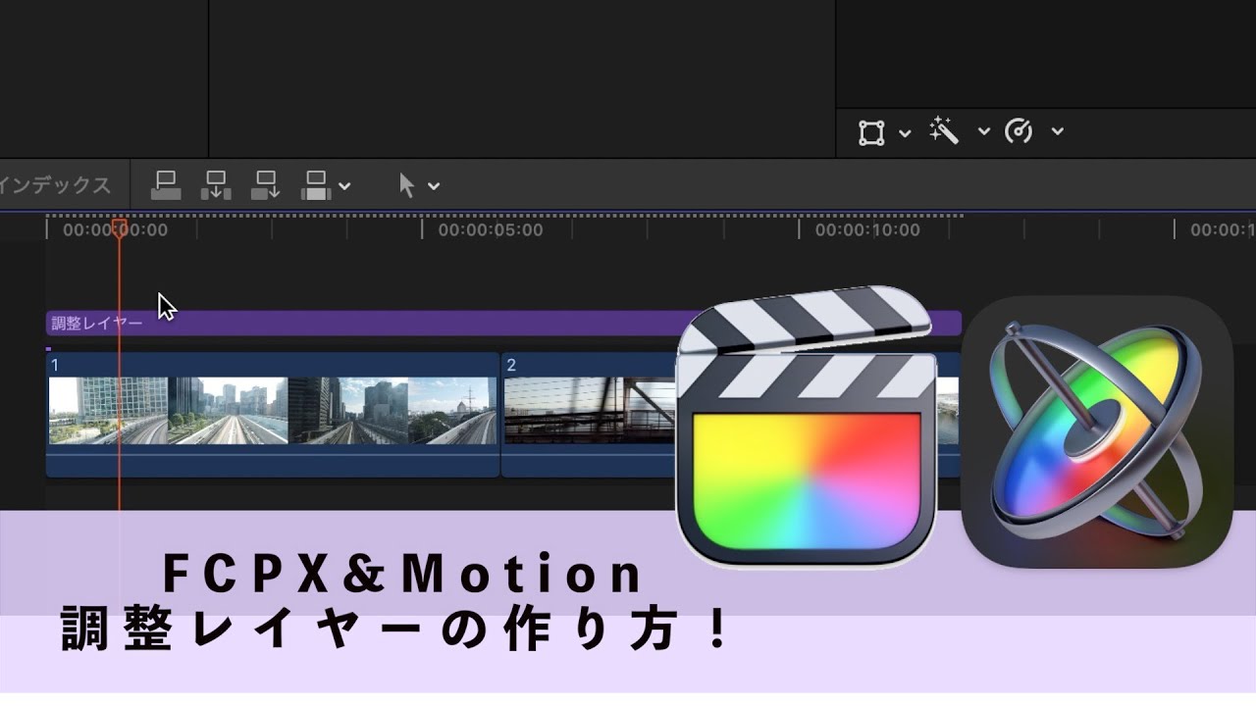Click the insert clip icon

coord(216,185)
